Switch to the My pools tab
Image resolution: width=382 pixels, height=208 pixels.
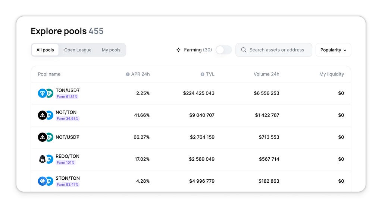(x=111, y=50)
